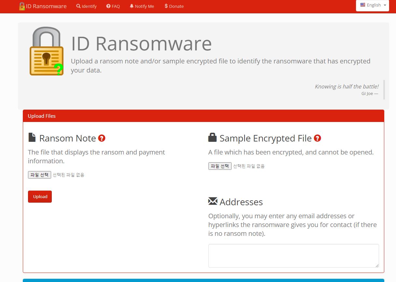The image size is (396, 282).
Task: Click the large padlock logo image
Action: coord(47,51)
